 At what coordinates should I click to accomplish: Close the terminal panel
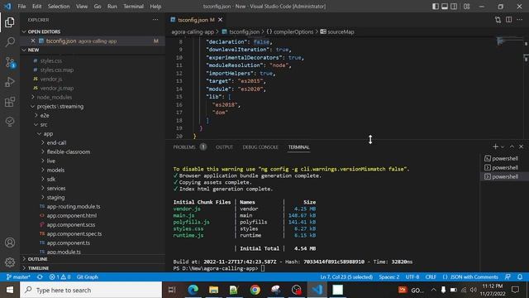(x=522, y=147)
